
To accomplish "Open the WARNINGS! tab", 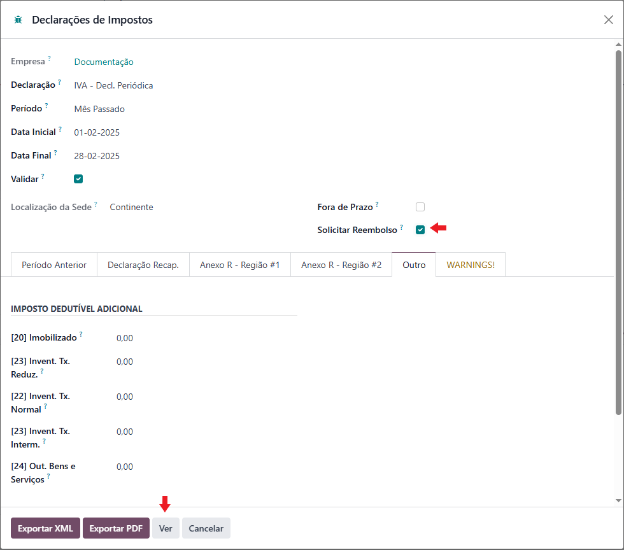I will click(471, 265).
